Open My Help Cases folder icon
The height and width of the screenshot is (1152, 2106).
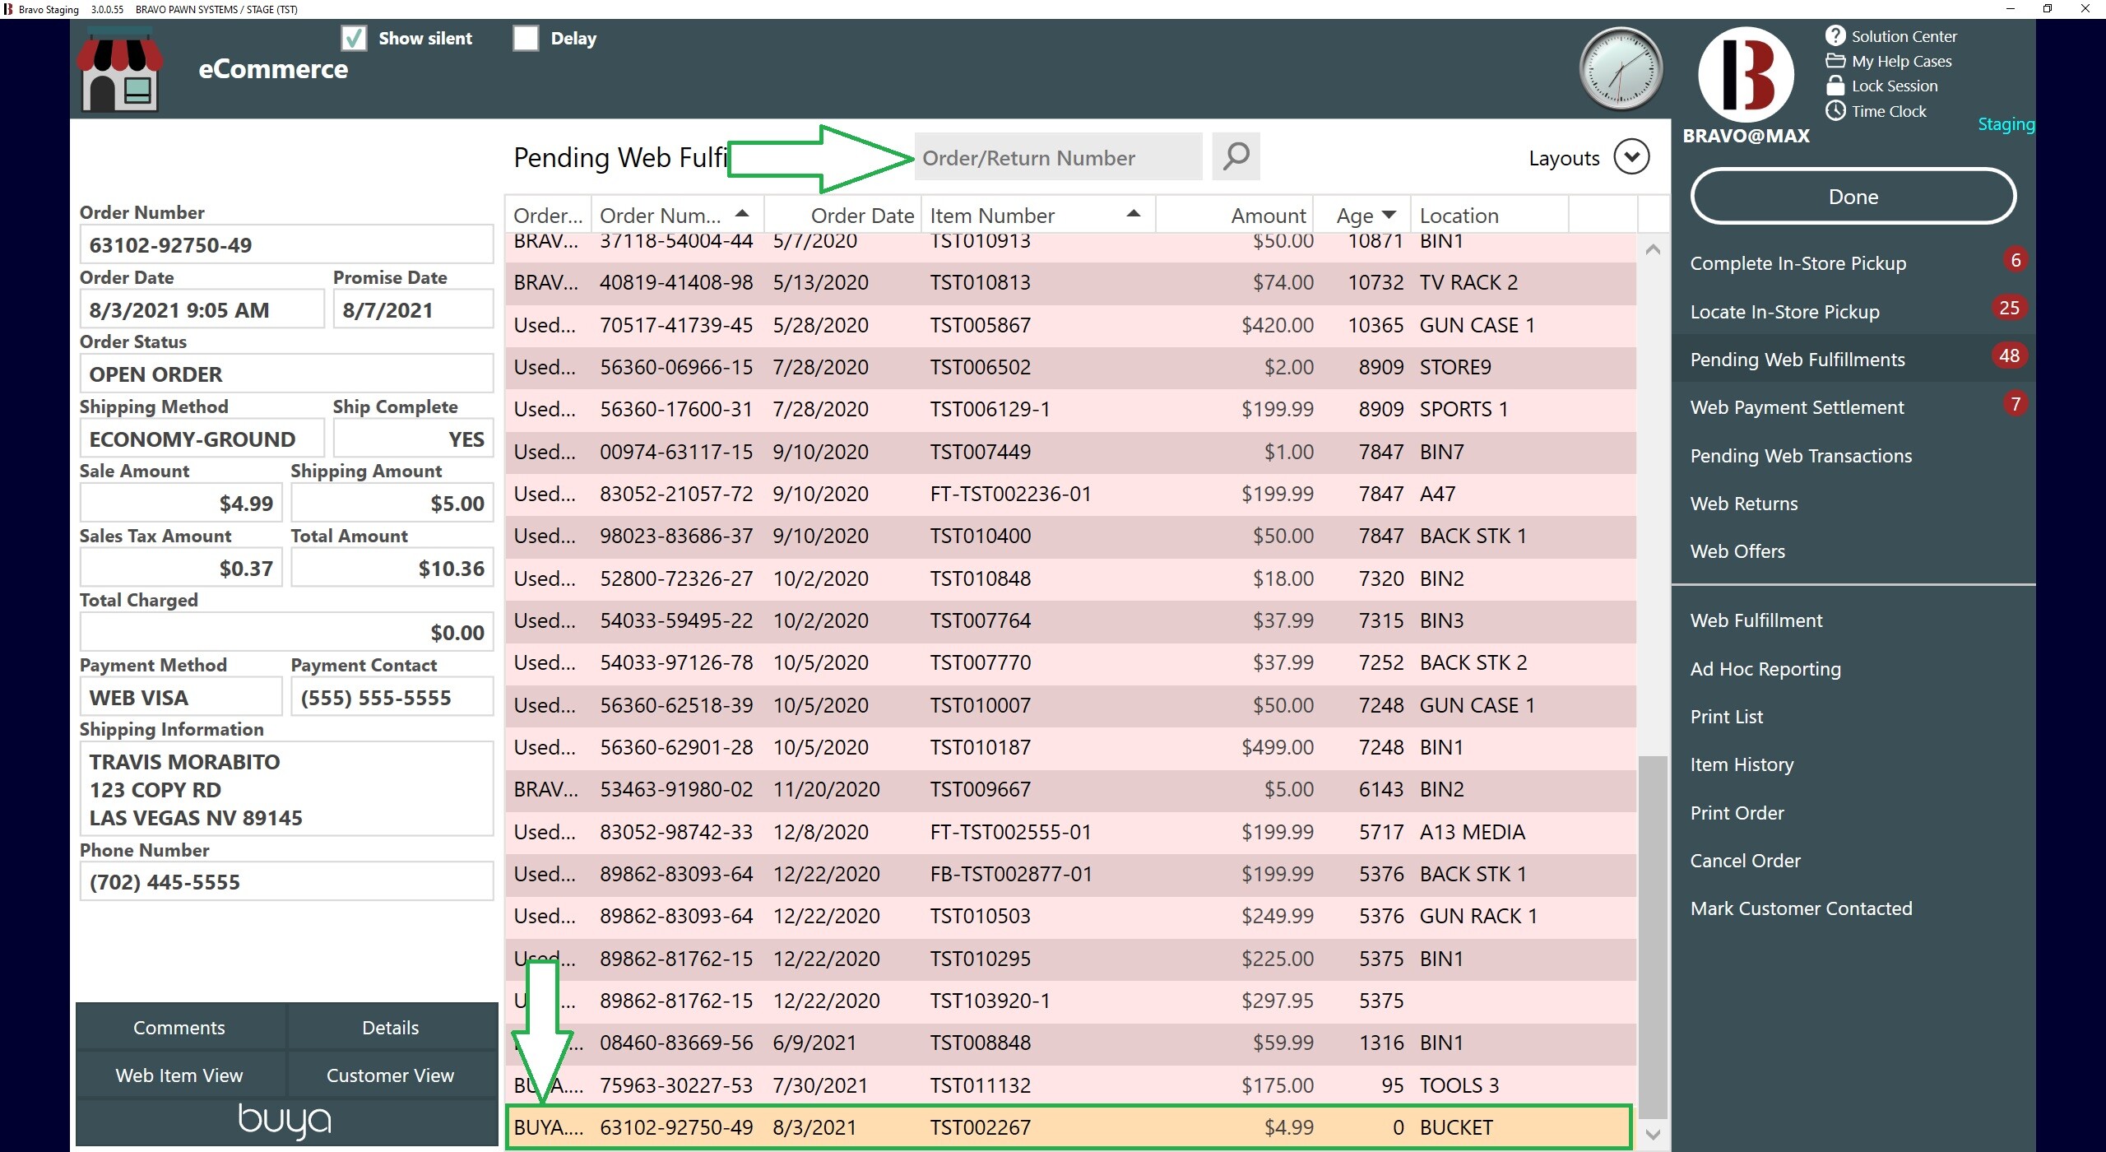click(1835, 61)
